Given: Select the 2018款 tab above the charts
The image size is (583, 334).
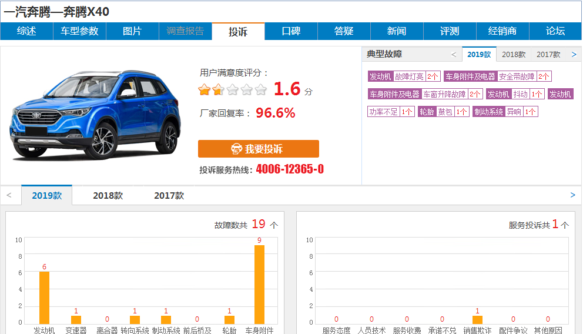Looking at the screenshot, I should 108,196.
